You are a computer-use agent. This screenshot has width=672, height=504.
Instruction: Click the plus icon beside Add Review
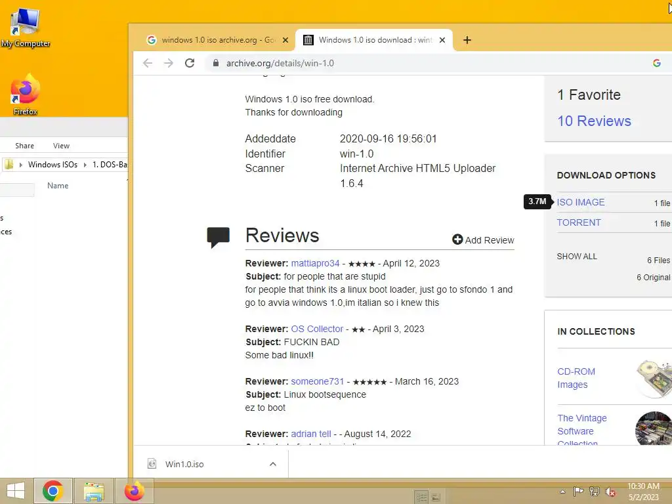pyautogui.click(x=457, y=240)
